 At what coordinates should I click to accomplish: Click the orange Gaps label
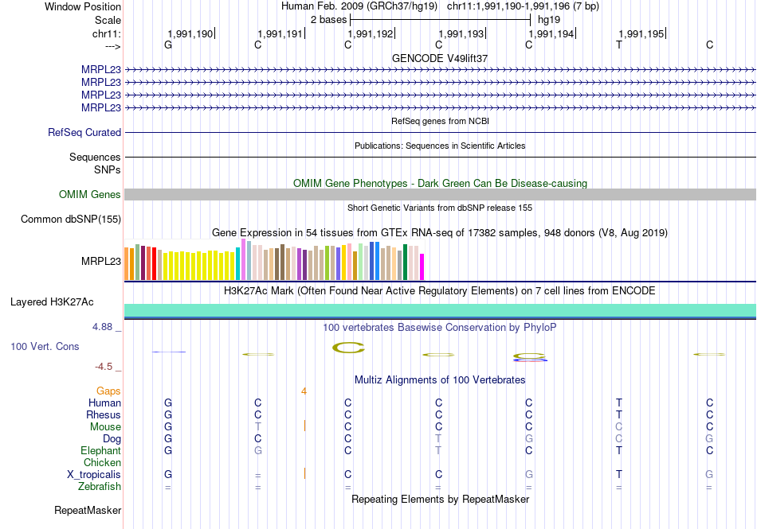(x=108, y=391)
